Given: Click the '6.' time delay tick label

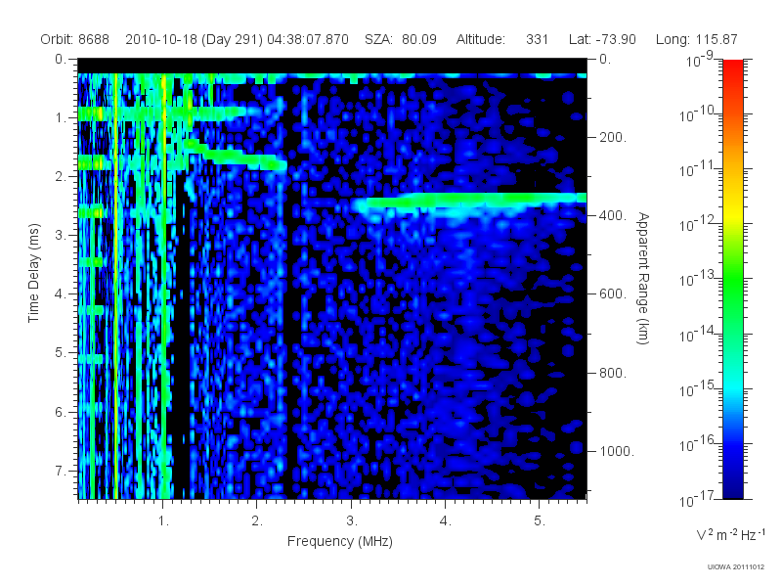Looking at the screenshot, I should click(61, 412).
